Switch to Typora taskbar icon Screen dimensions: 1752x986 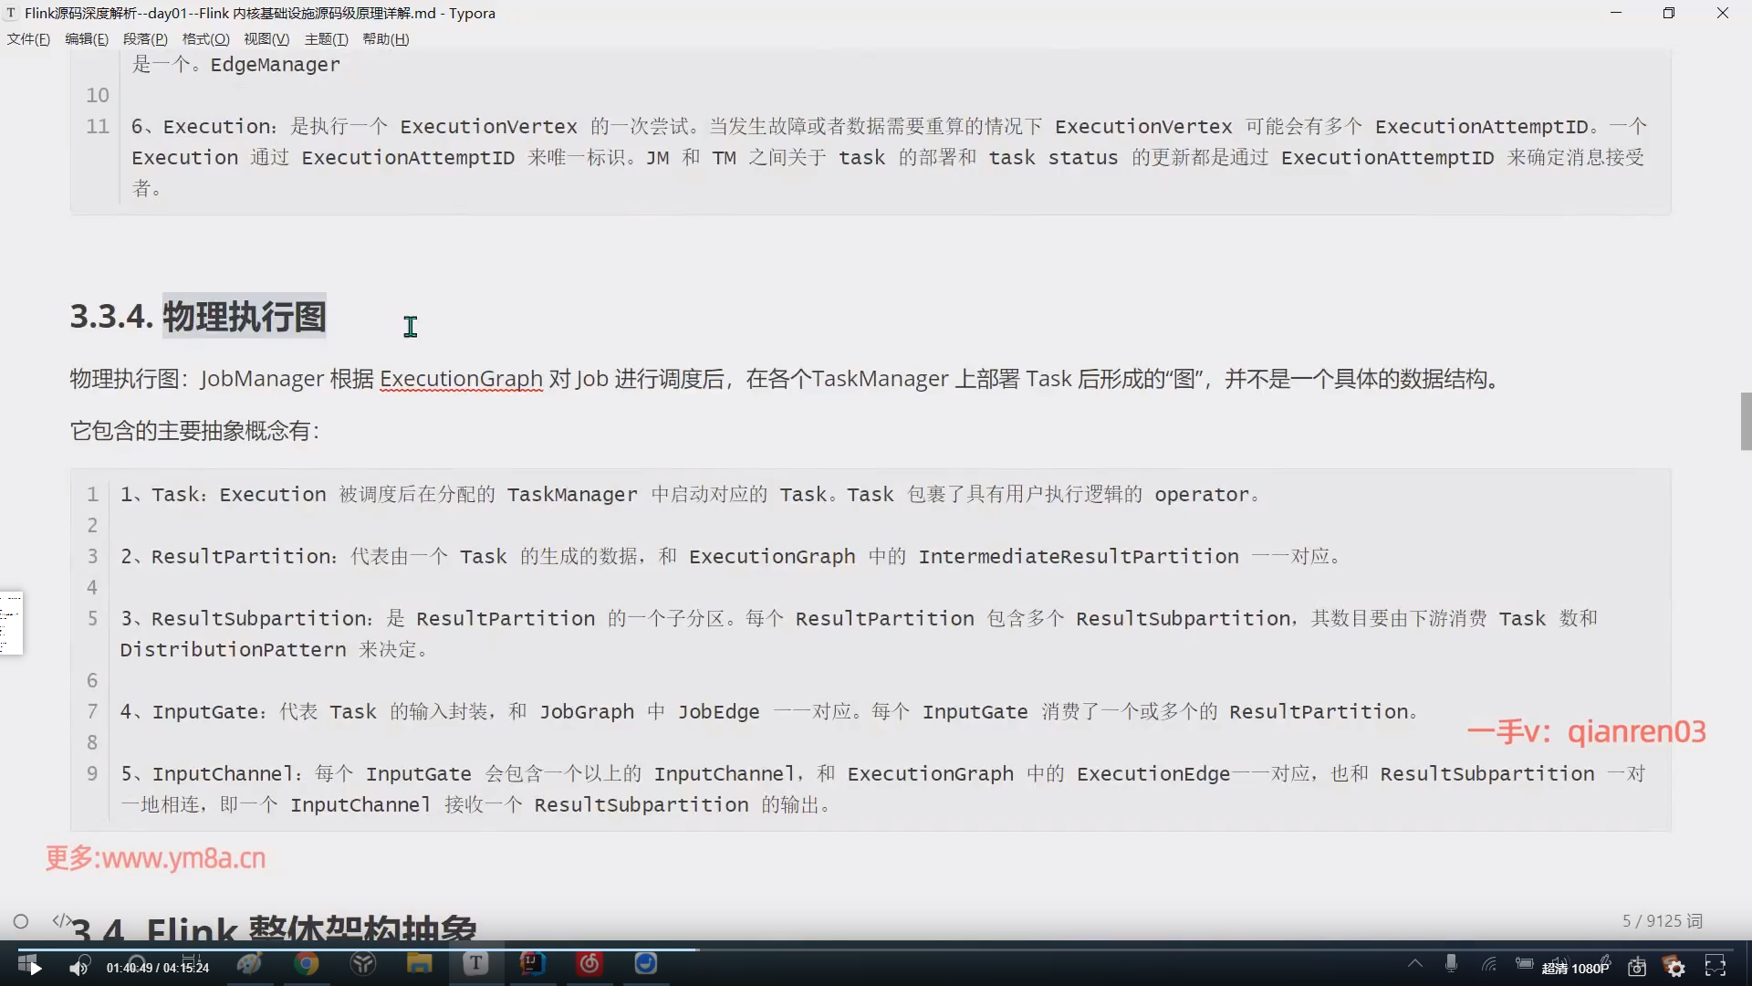(x=475, y=963)
